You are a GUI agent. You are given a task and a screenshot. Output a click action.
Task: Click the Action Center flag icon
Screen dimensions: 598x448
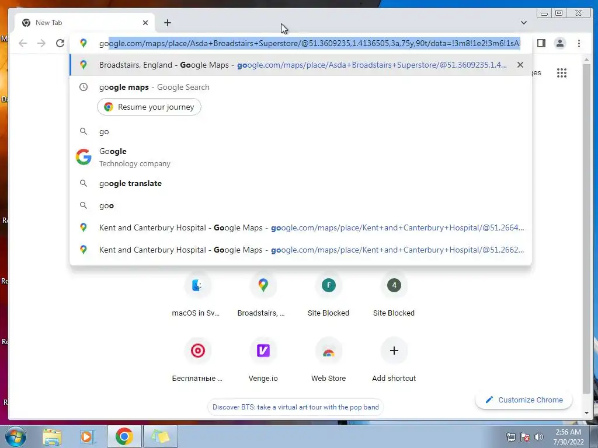[525, 437]
